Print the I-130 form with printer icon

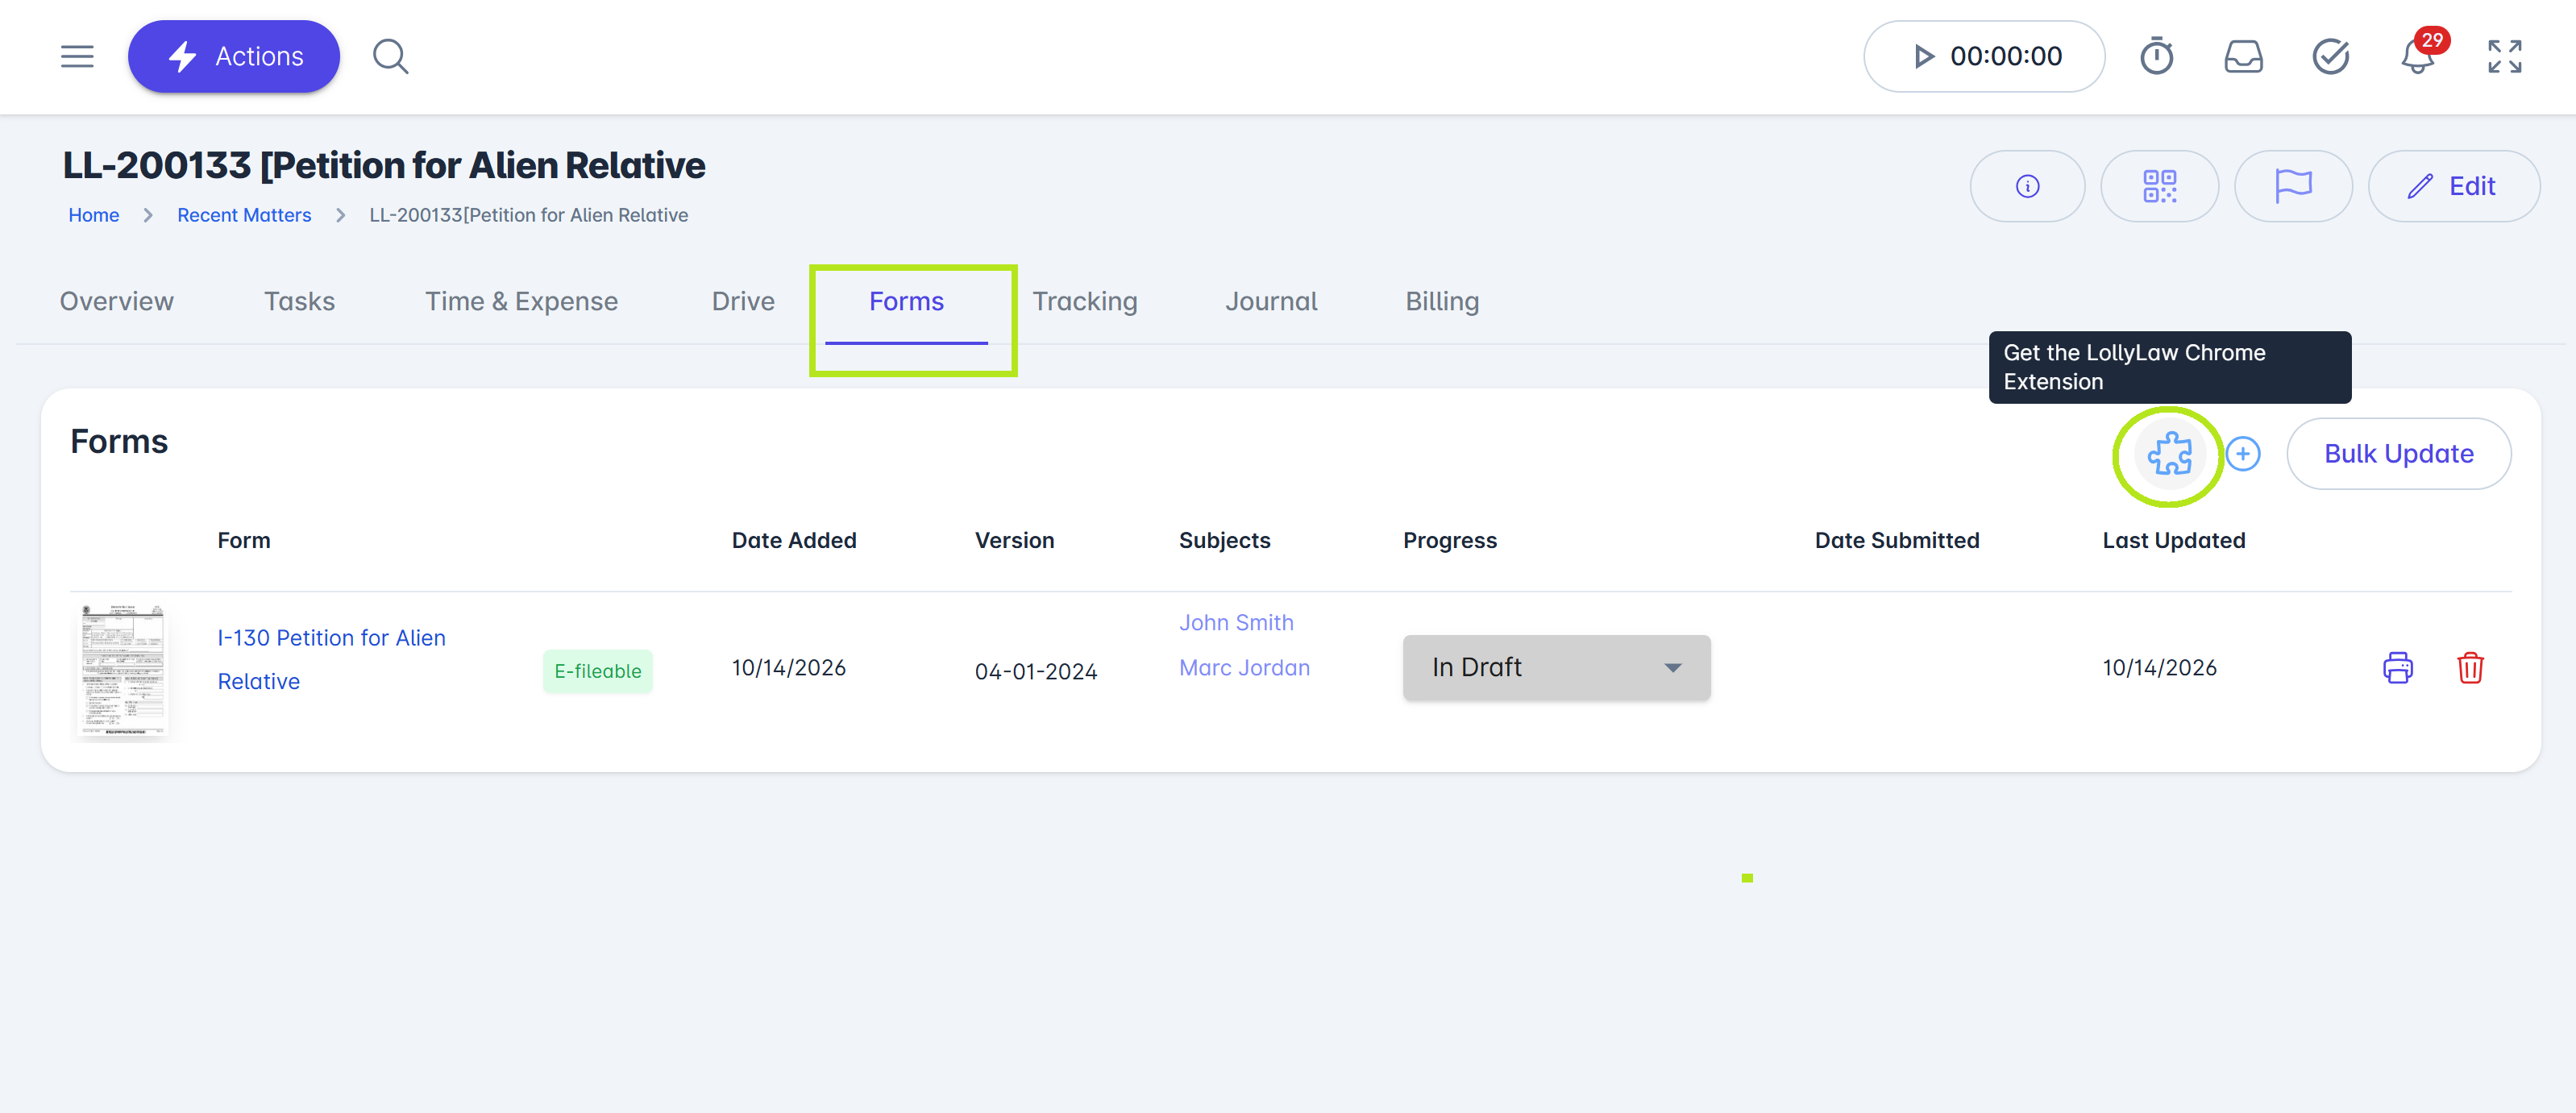click(x=2397, y=667)
